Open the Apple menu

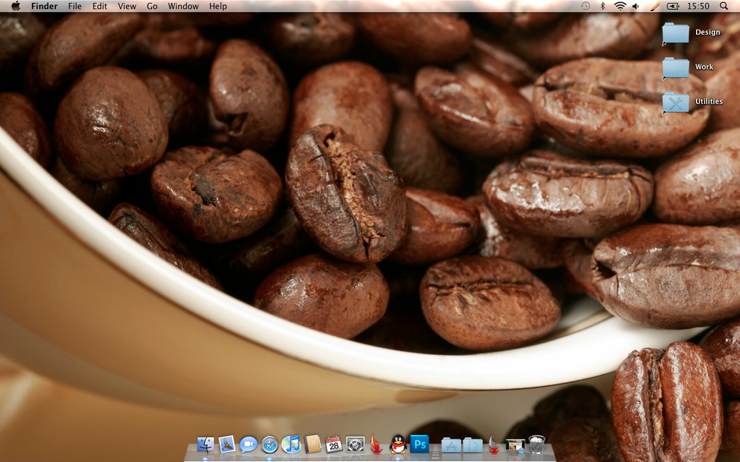point(16,6)
